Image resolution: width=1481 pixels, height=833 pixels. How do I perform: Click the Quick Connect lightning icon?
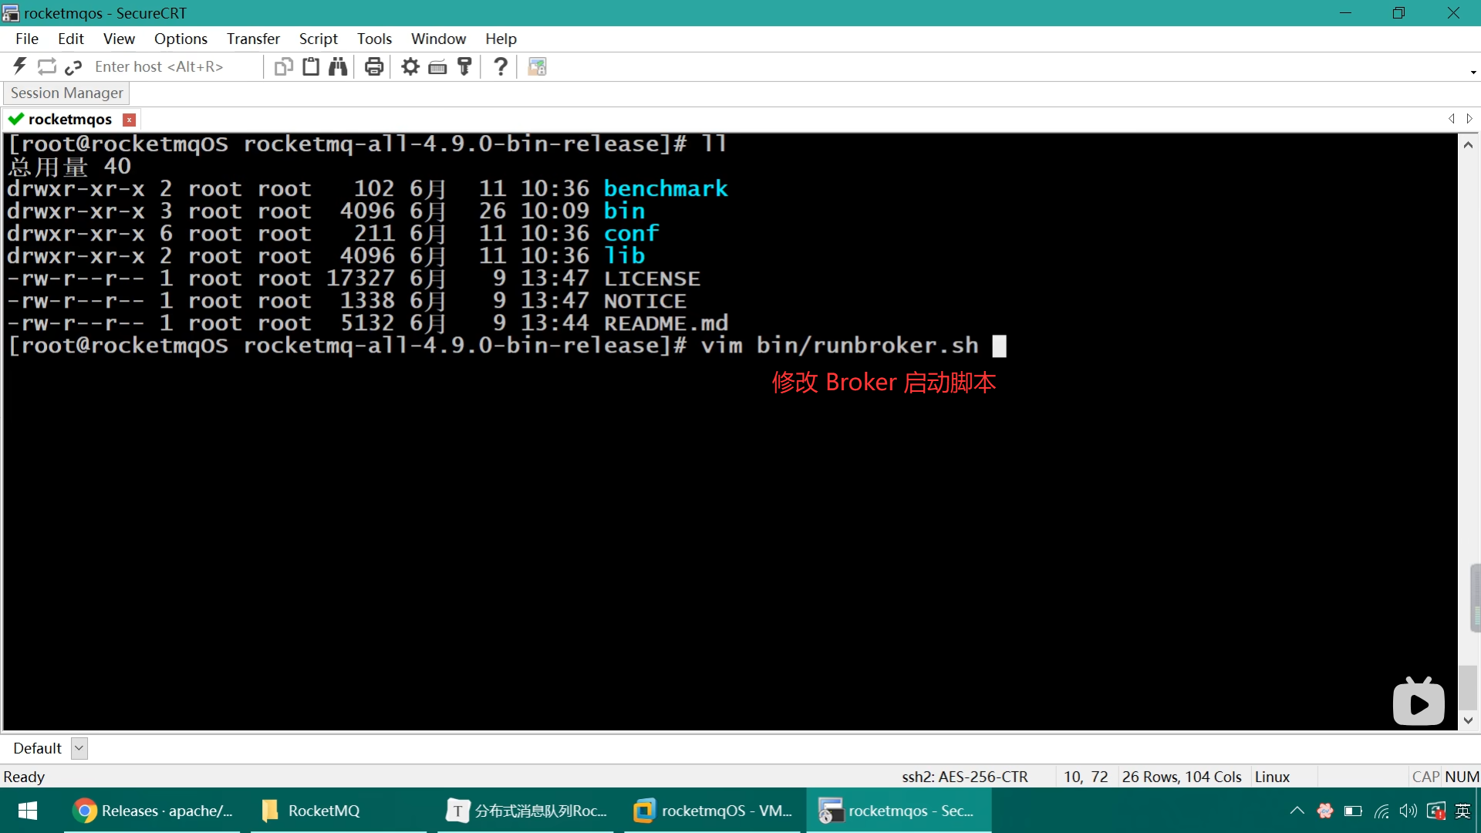click(20, 66)
